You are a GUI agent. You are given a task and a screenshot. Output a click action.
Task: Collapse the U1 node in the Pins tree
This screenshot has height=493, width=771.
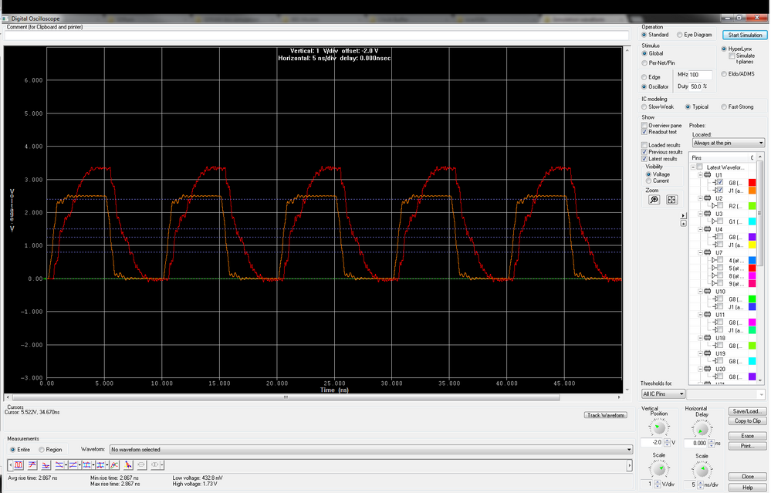(x=699, y=174)
